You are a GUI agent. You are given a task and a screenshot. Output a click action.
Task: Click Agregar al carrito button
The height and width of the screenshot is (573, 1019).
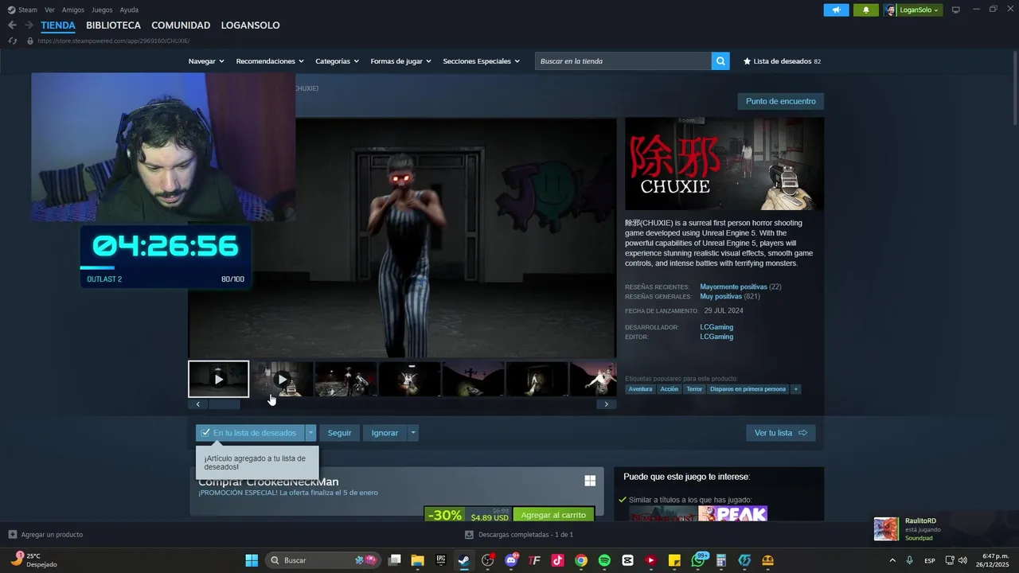[x=553, y=515]
